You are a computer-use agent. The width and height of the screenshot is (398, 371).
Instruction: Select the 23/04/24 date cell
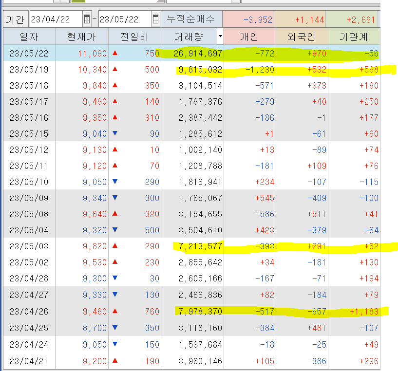click(29, 345)
